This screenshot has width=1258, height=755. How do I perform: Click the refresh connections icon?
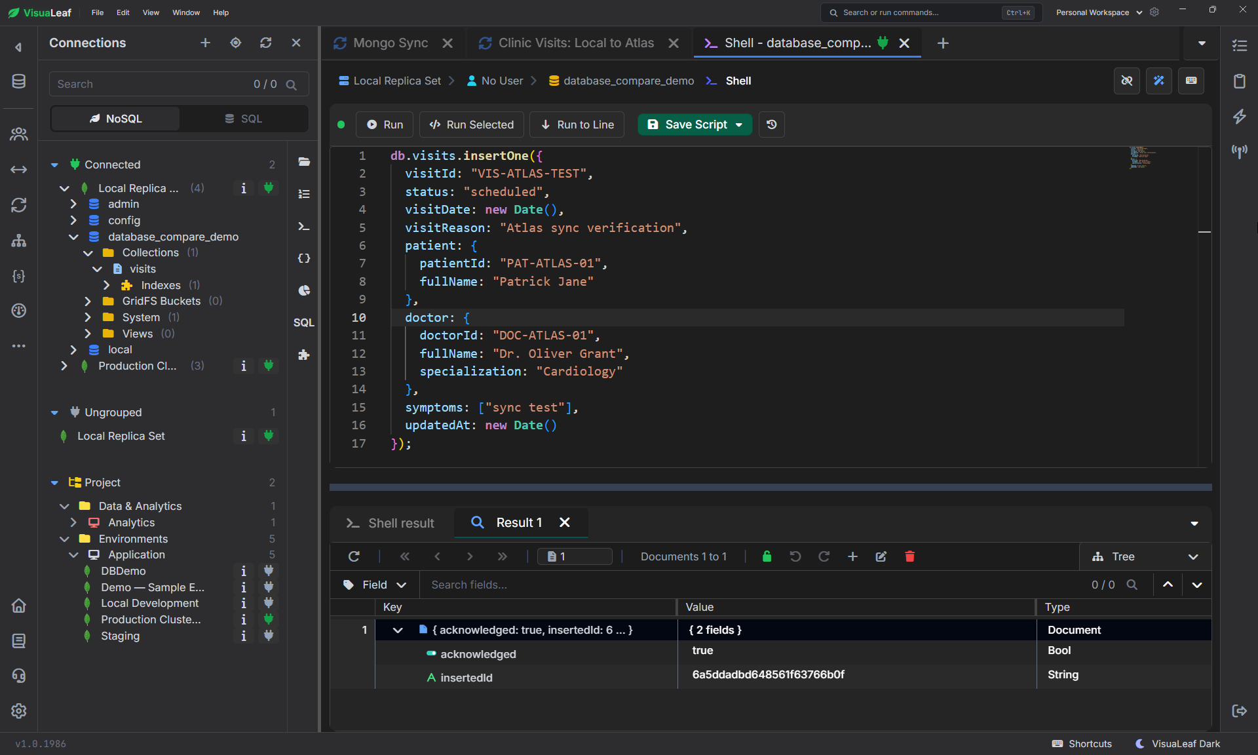point(265,43)
